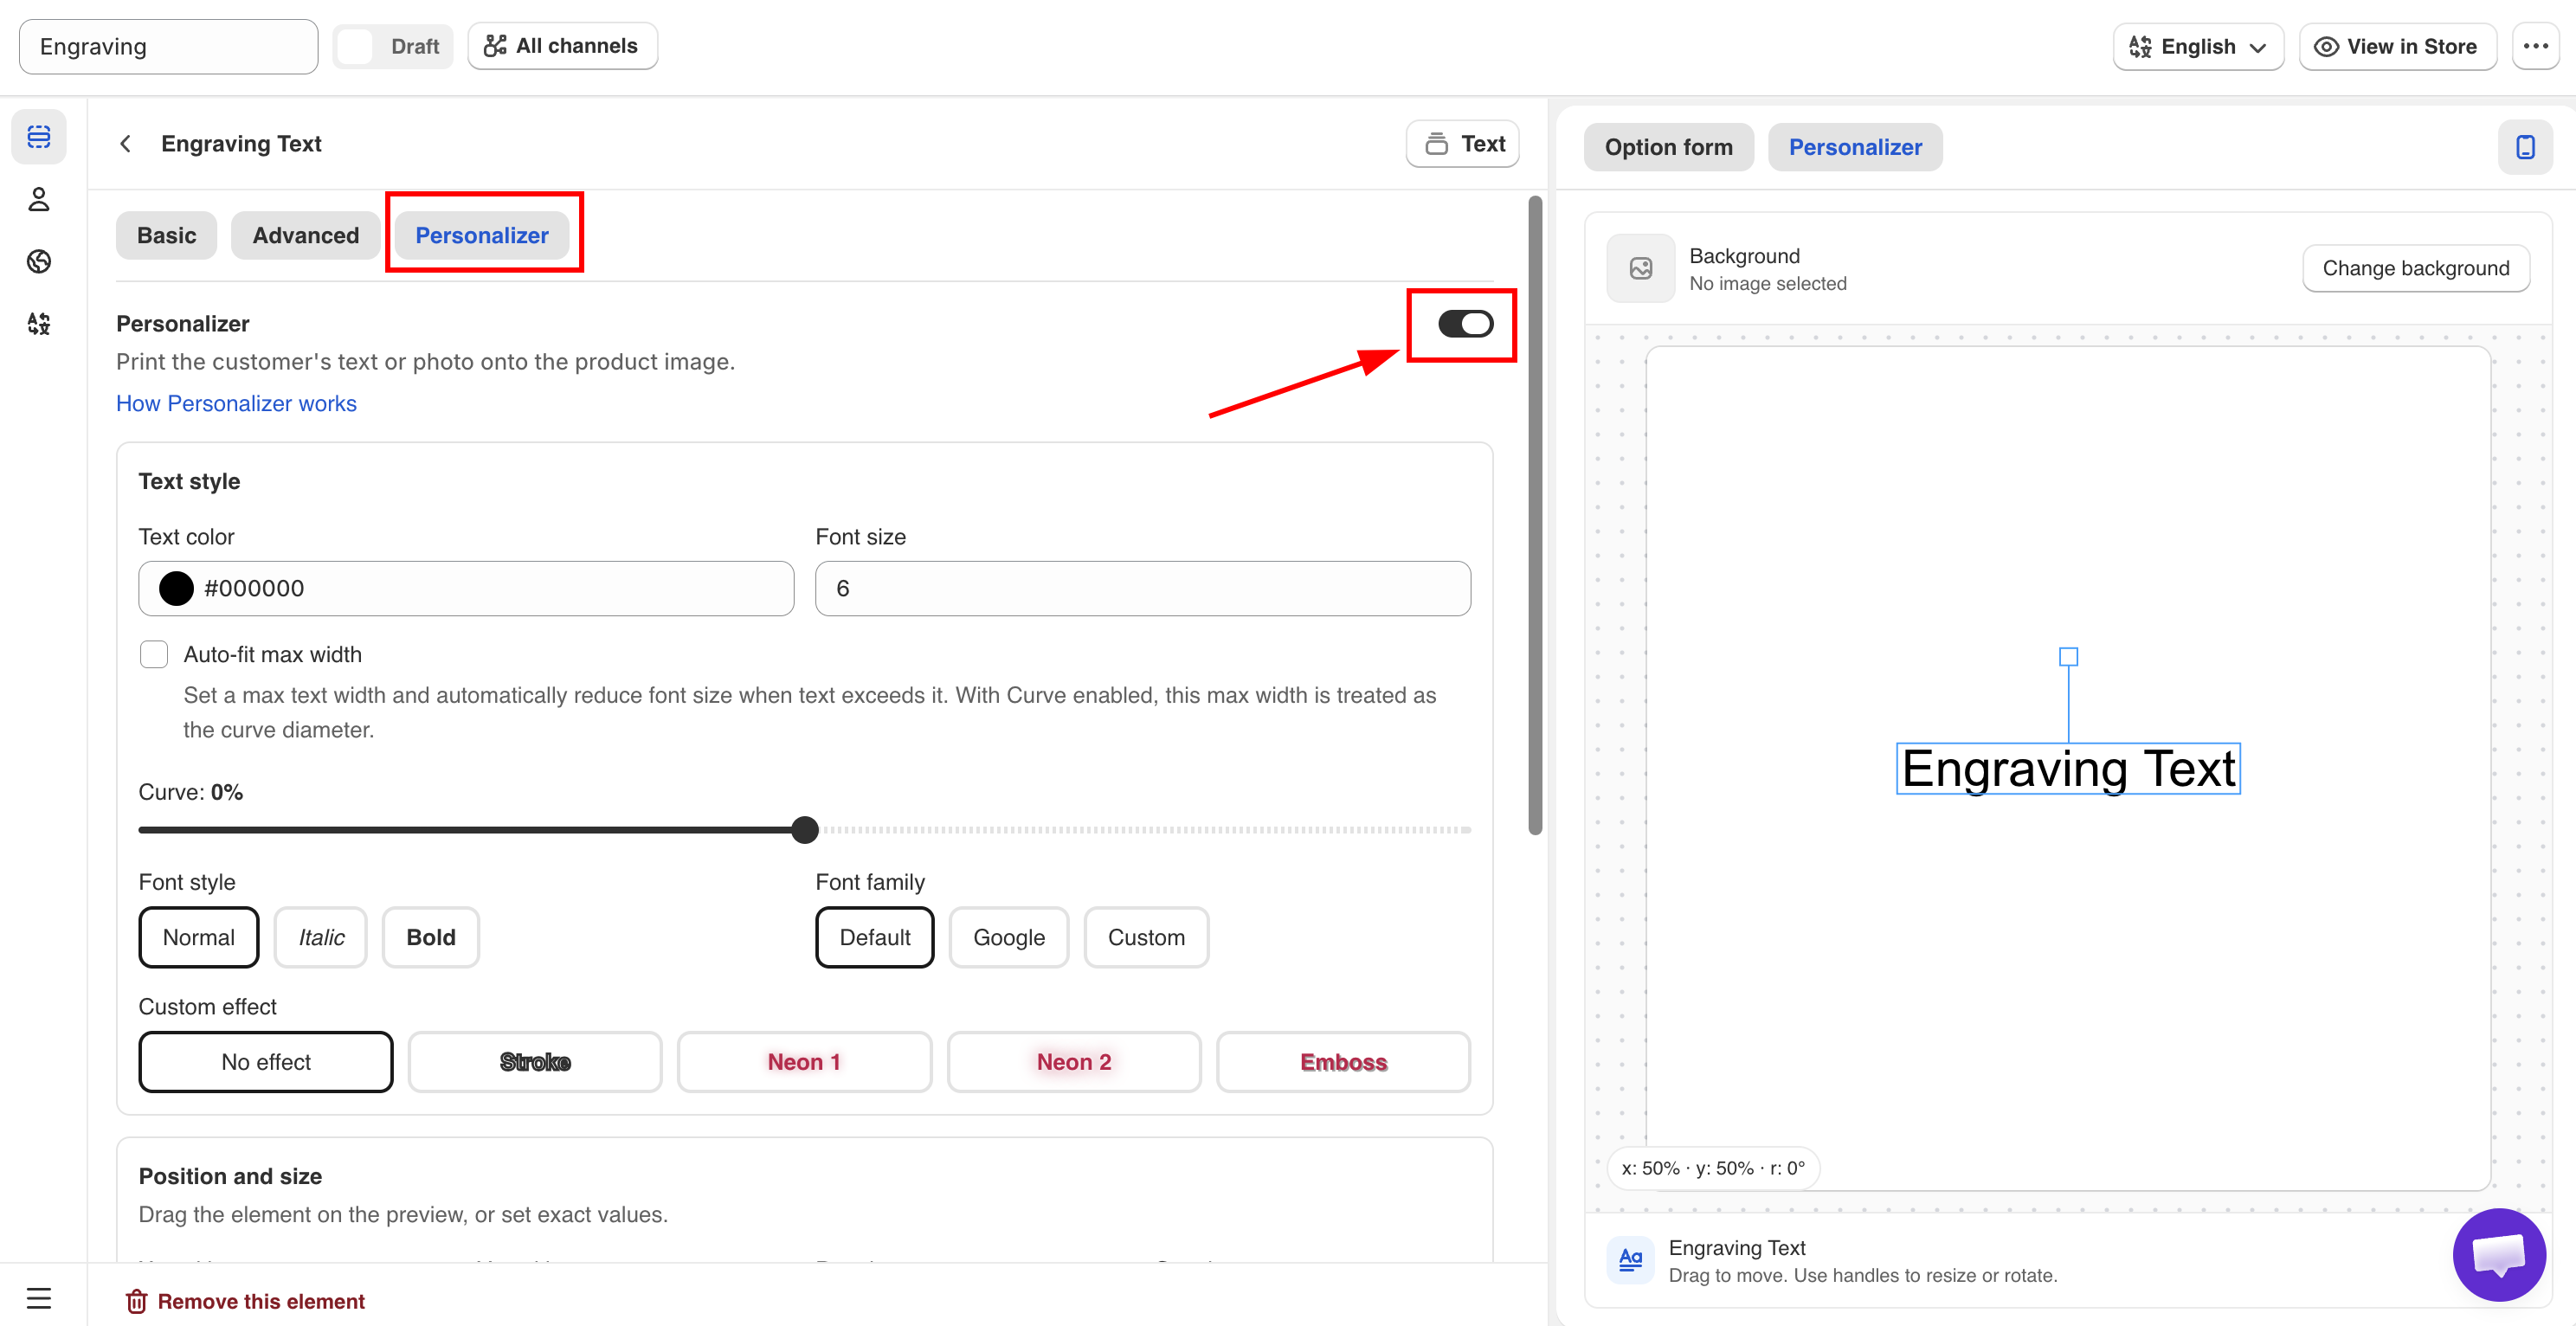
Task: Enable Auto-fit max width checkbox
Action: (153, 654)
